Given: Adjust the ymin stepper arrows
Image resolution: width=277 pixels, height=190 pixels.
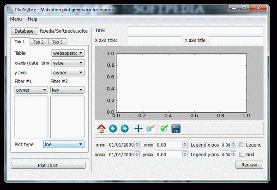Looking at the screenshot, I should pos(185,145).
